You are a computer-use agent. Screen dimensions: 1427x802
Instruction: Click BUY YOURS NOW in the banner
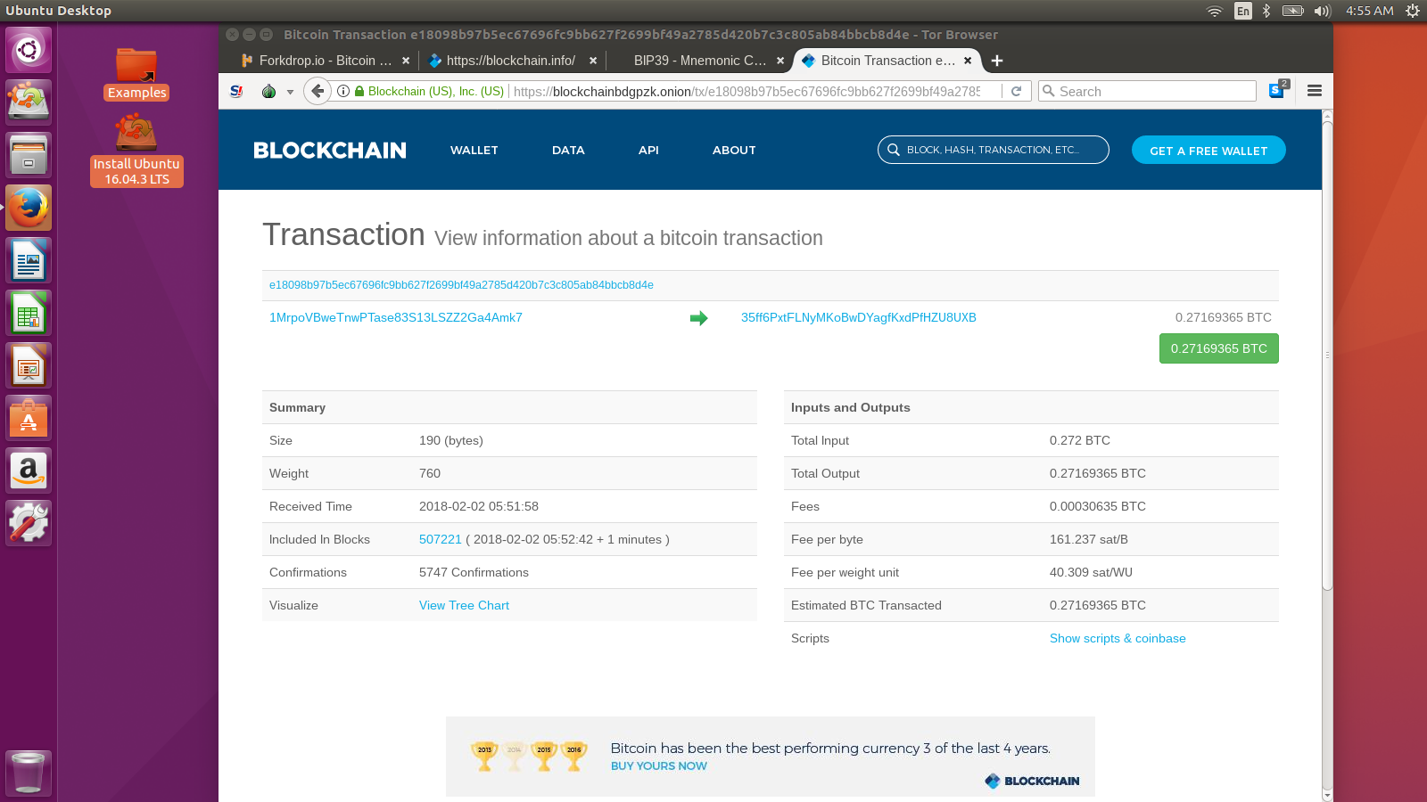[x=659, y=765]
